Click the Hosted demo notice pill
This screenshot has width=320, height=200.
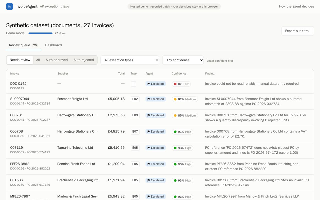174,6
